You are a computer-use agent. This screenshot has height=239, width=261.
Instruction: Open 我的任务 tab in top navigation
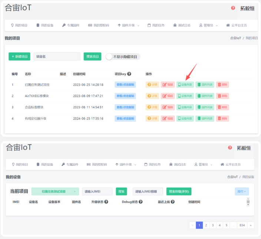click(x=156, y=25)
